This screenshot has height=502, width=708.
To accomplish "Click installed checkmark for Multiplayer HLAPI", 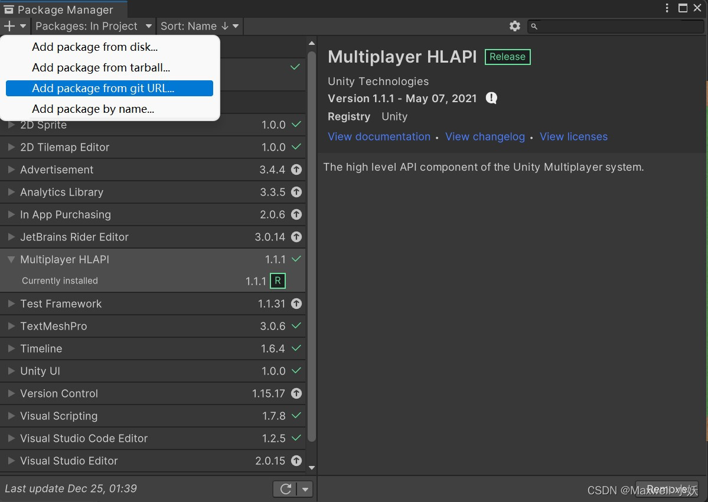I will click(x=296, y=259).
